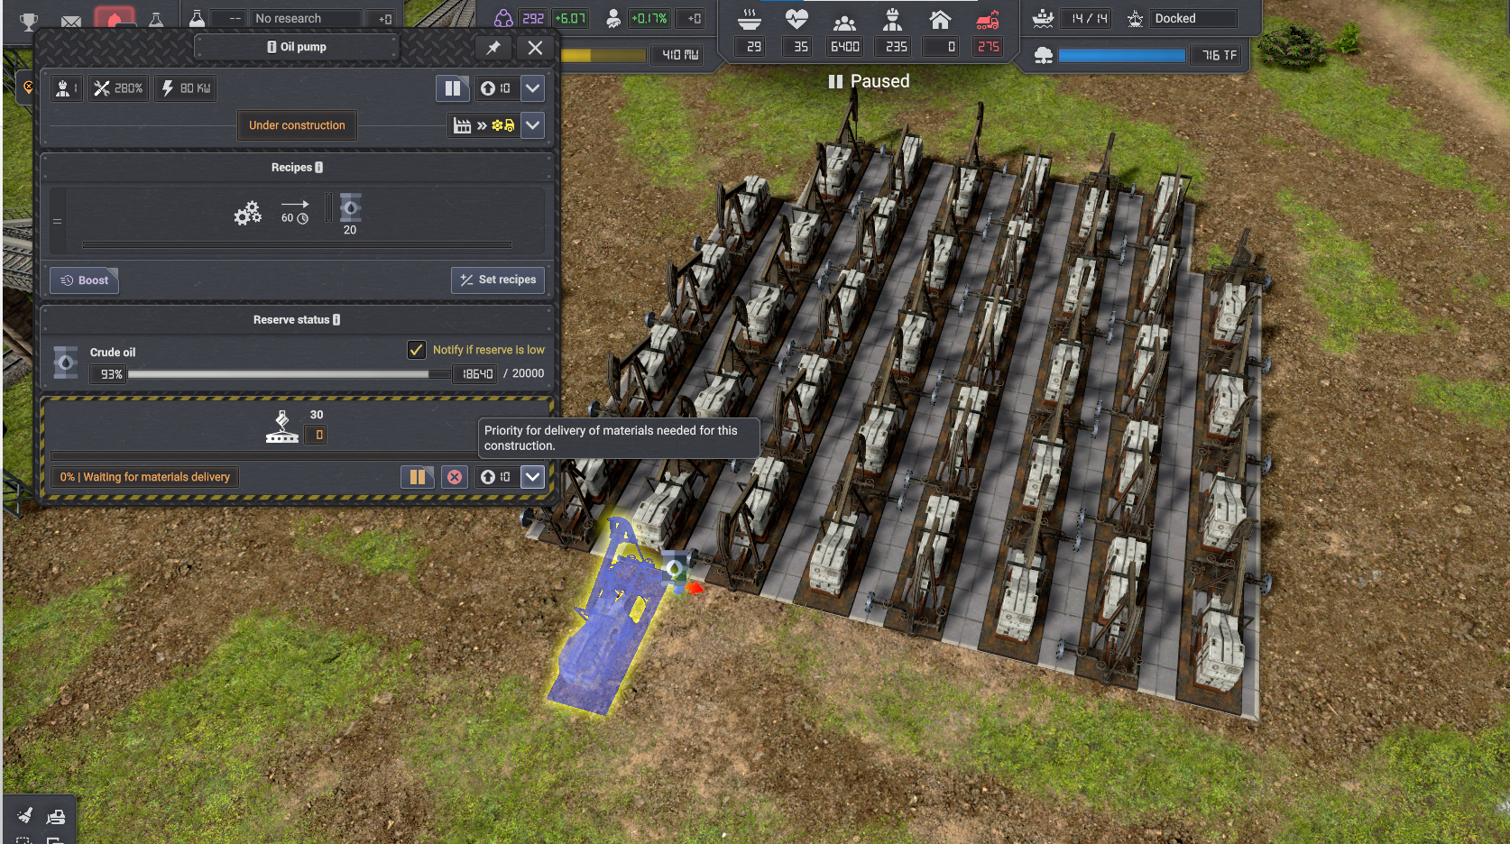Pin the Oil pump window
This screenshot has height=844, width=1510.
493,48
